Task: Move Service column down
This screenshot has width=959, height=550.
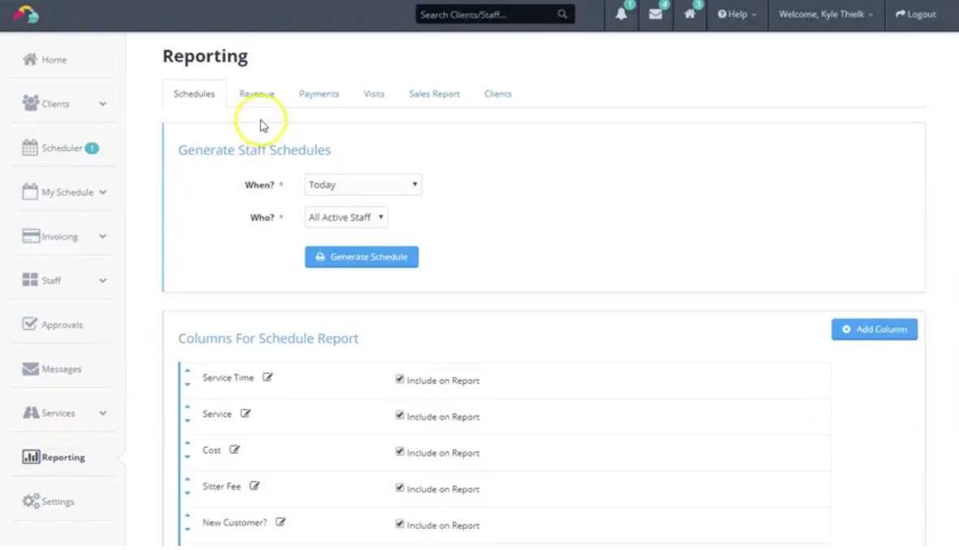Action: tap(187, 421)
